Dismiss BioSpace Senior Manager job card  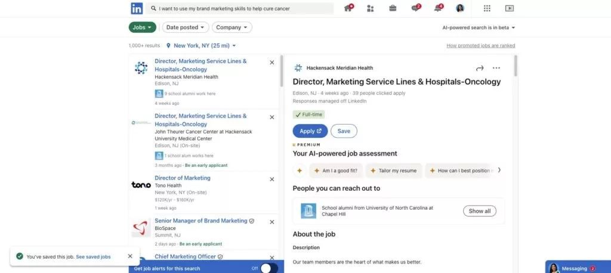272,222
